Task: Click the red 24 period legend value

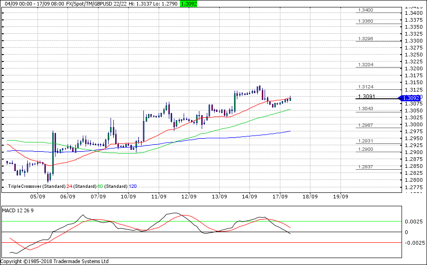Action: [69, 186]
